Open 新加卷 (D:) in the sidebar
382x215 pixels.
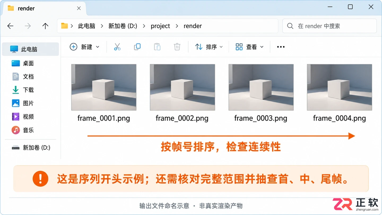point(31,148)
